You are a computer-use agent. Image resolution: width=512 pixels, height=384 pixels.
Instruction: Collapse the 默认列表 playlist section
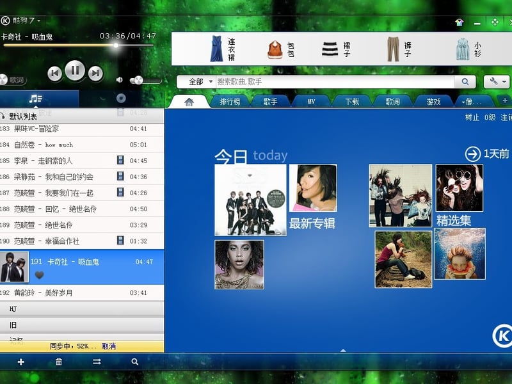point(7,116)
